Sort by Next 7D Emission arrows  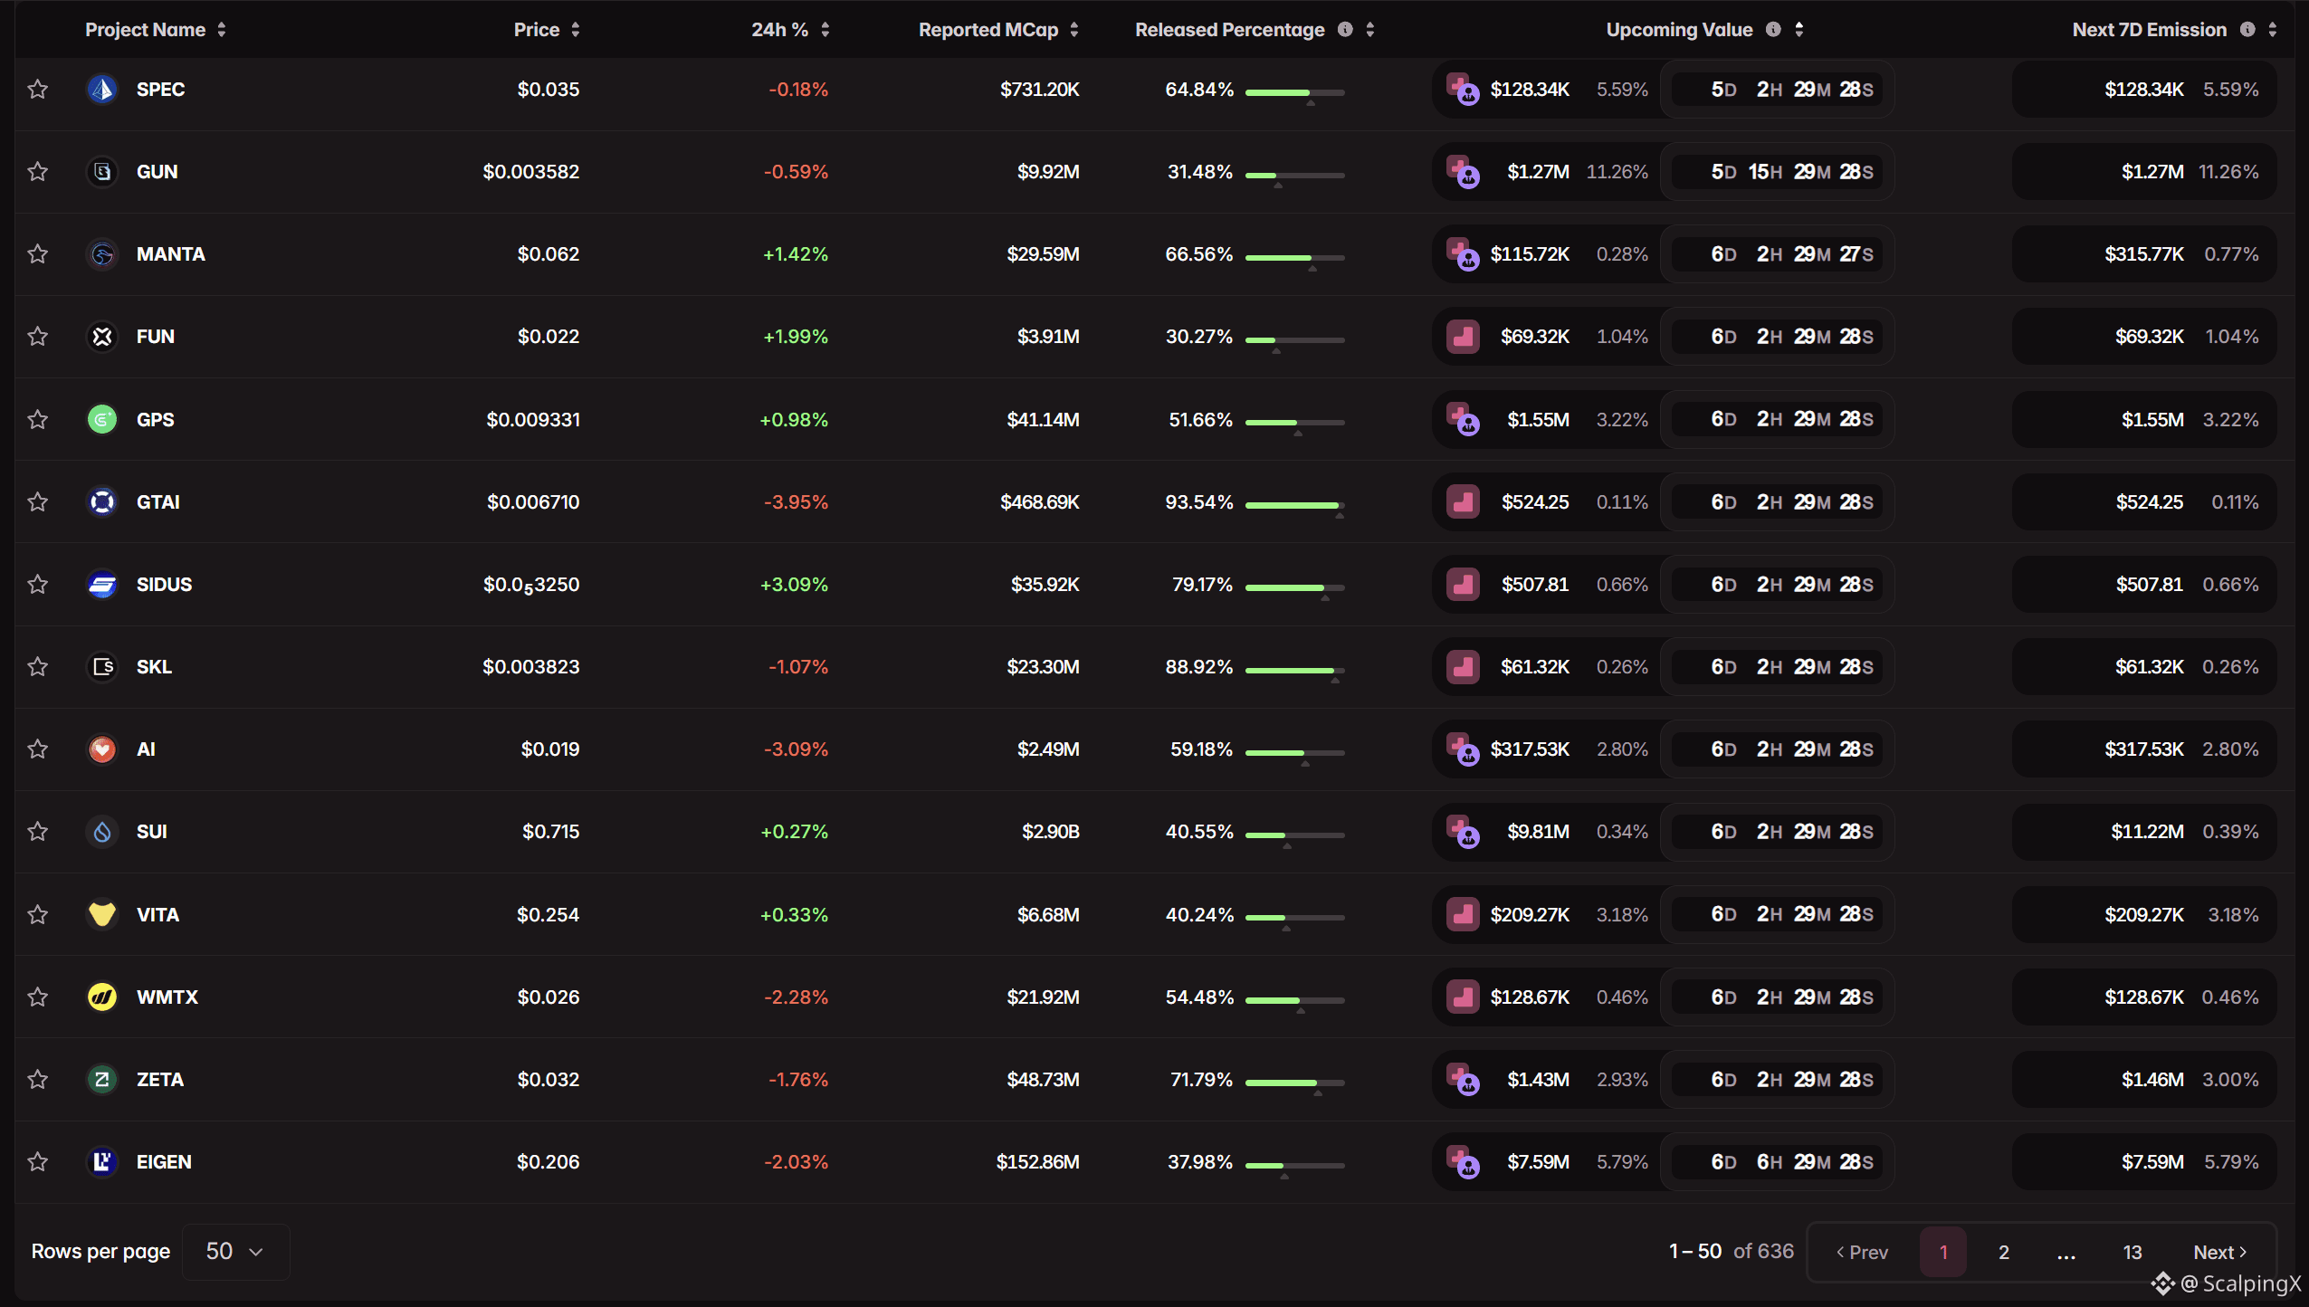coord(2273,30)
